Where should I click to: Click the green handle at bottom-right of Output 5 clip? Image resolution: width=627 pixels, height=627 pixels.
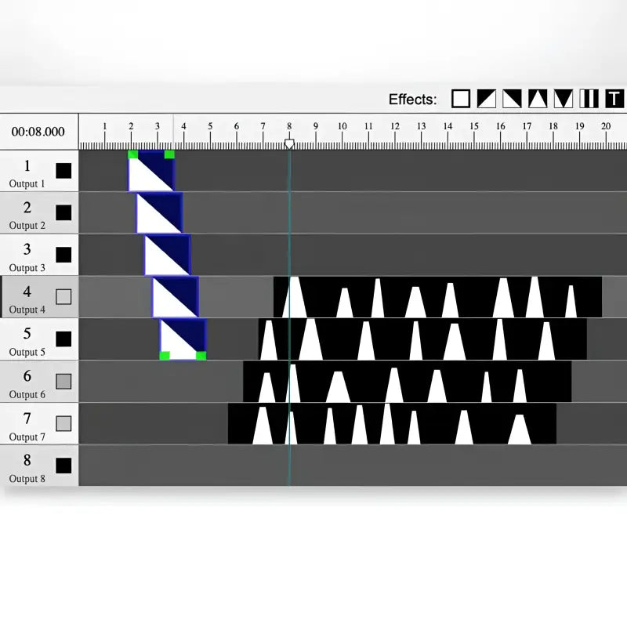(201, 356)
